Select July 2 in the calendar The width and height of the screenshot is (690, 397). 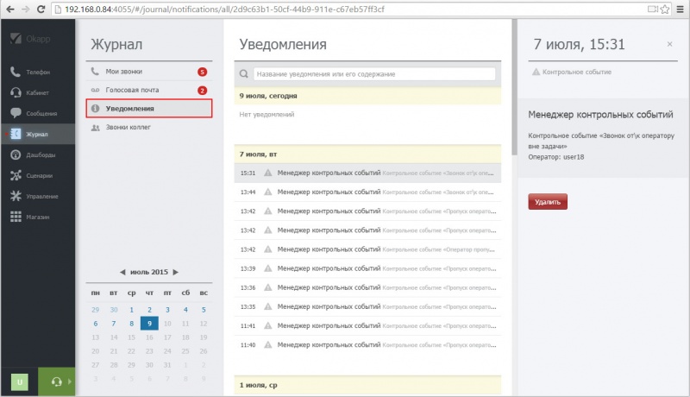point(149,310)
